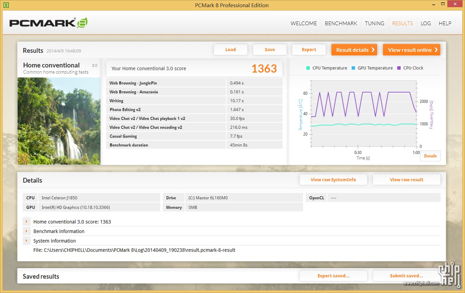Viewport: 465px width, 293px height.
Task: Click the PCMark 8 logo
Action: (48, 22)
